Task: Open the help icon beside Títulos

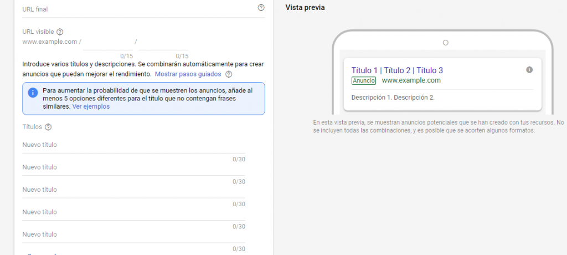Action: coord(48,127)
